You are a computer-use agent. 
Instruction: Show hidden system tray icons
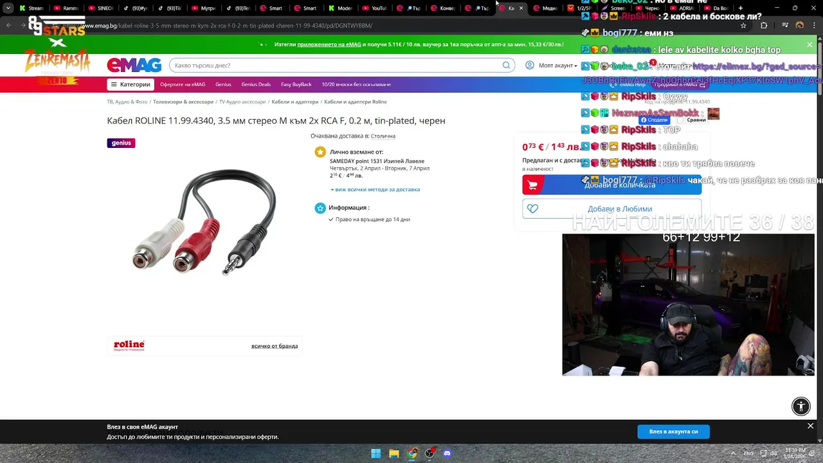tap(732, 453)
